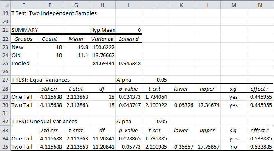The height and width of the screenshot is (151, 274).
Task: Select column E header
Action: click(24, 5)
